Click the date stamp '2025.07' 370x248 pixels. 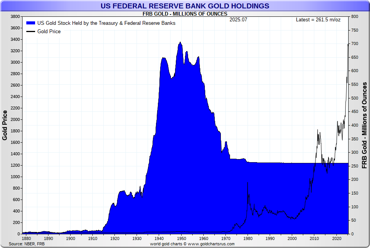(238, 19)
